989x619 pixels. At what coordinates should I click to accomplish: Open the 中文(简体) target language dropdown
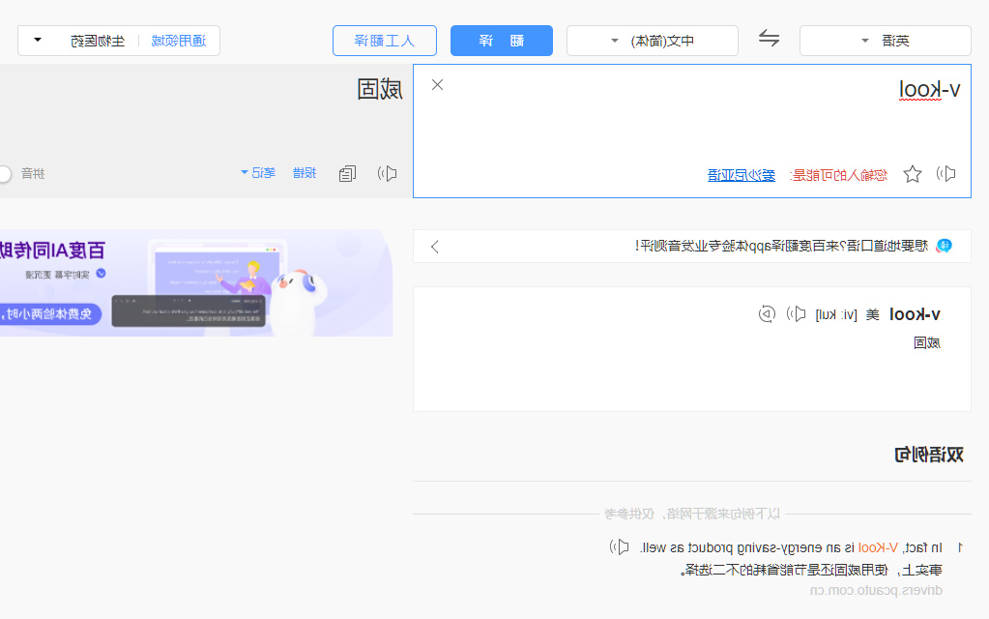pos(653,41)
